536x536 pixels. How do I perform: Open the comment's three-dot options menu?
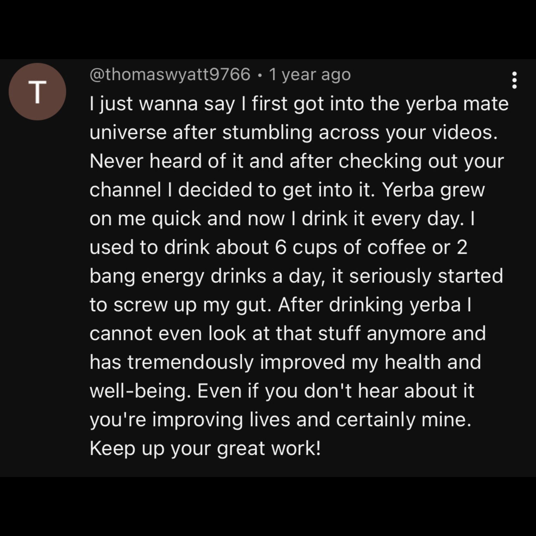(514, 80)
